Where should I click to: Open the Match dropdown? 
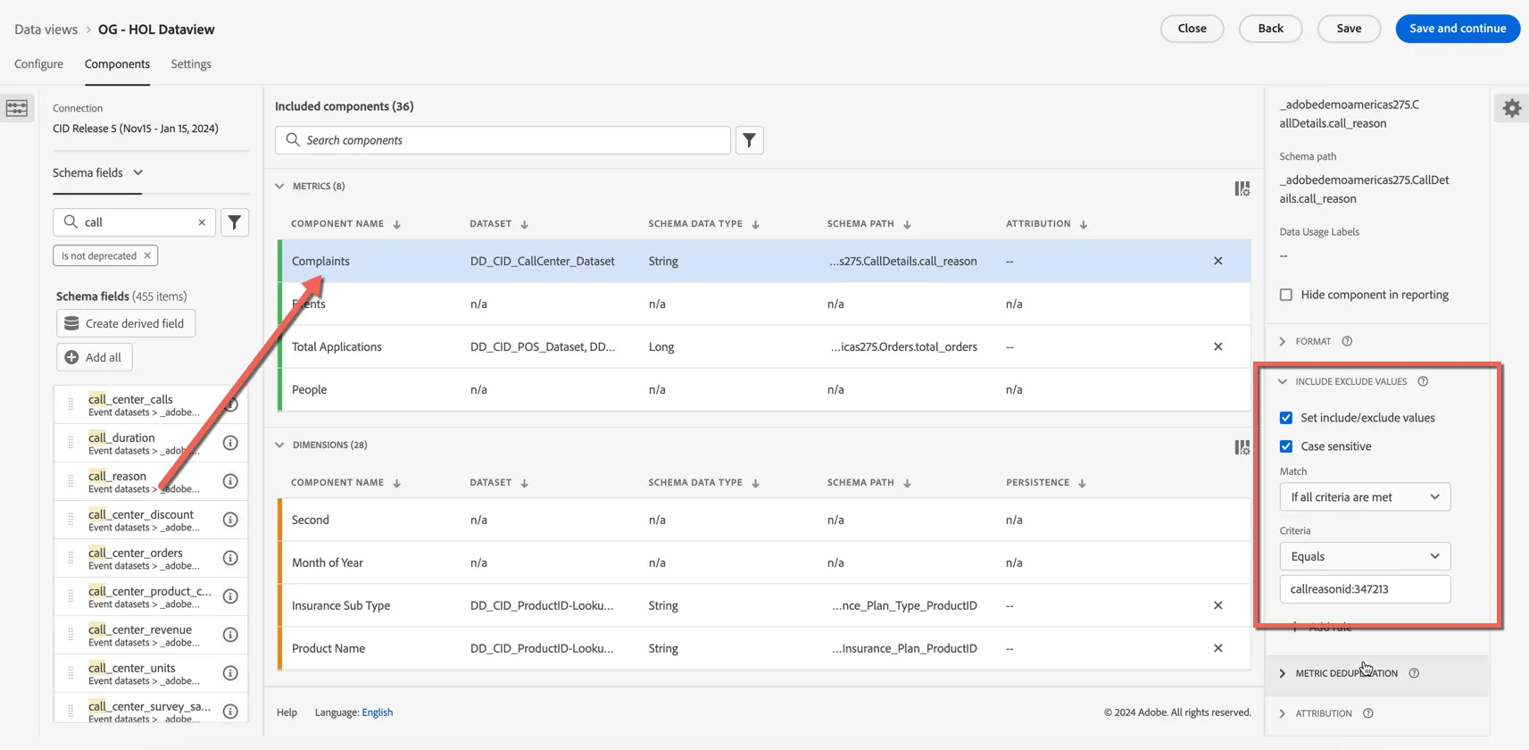(1365, 497)
